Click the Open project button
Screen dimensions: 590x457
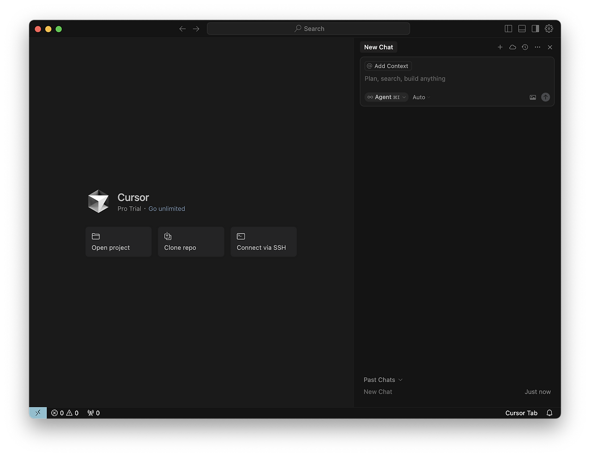tap(118, 242)
